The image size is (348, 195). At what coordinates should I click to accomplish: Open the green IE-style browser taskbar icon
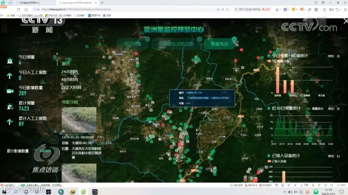[83, 192]
